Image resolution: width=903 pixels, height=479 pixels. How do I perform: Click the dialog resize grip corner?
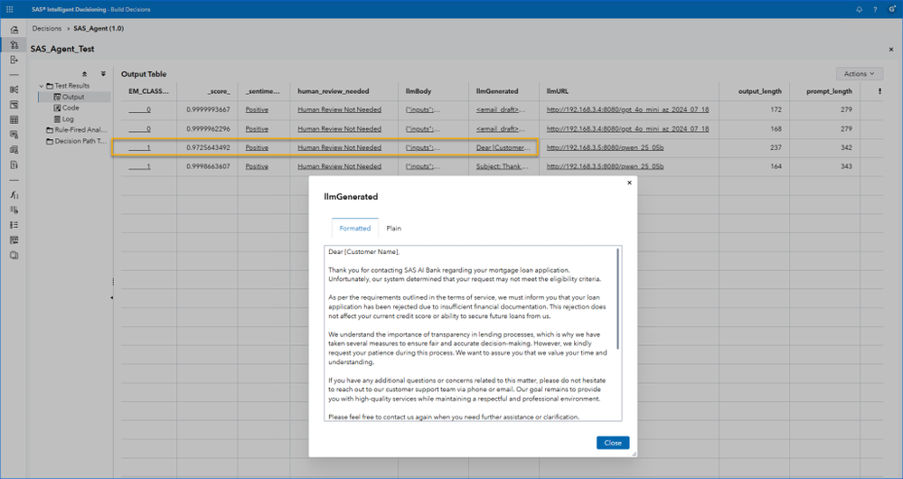(634, 455)
